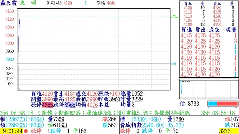This screenshot has width=239, height=134.
Task: Click the red recording dot beside 9:01:44
Action: (x=26, y=131)
